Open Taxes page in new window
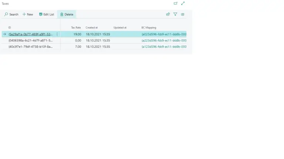This screenshot has width=284, height=159. click(176, 3)
